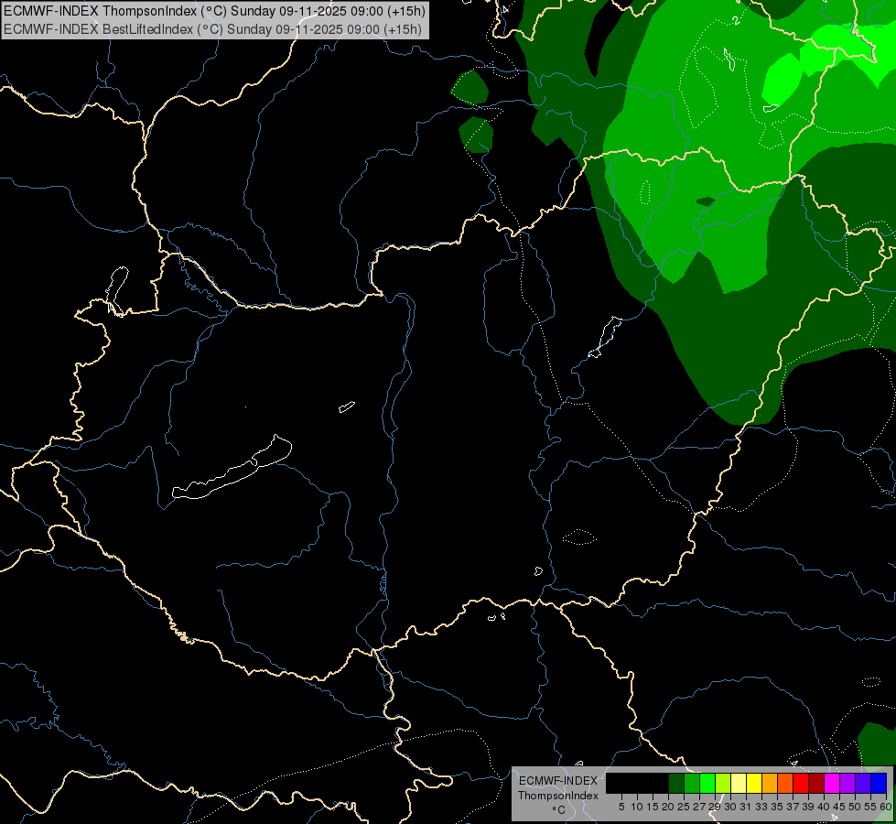Screen dimensions: 896x824
Task: Select the dark green 20-25 legend swatch
Action: pyautogui.click(x=676, y=783)
